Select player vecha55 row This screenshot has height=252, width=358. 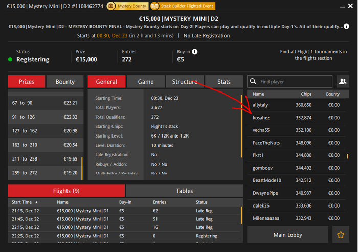point(296,130)
